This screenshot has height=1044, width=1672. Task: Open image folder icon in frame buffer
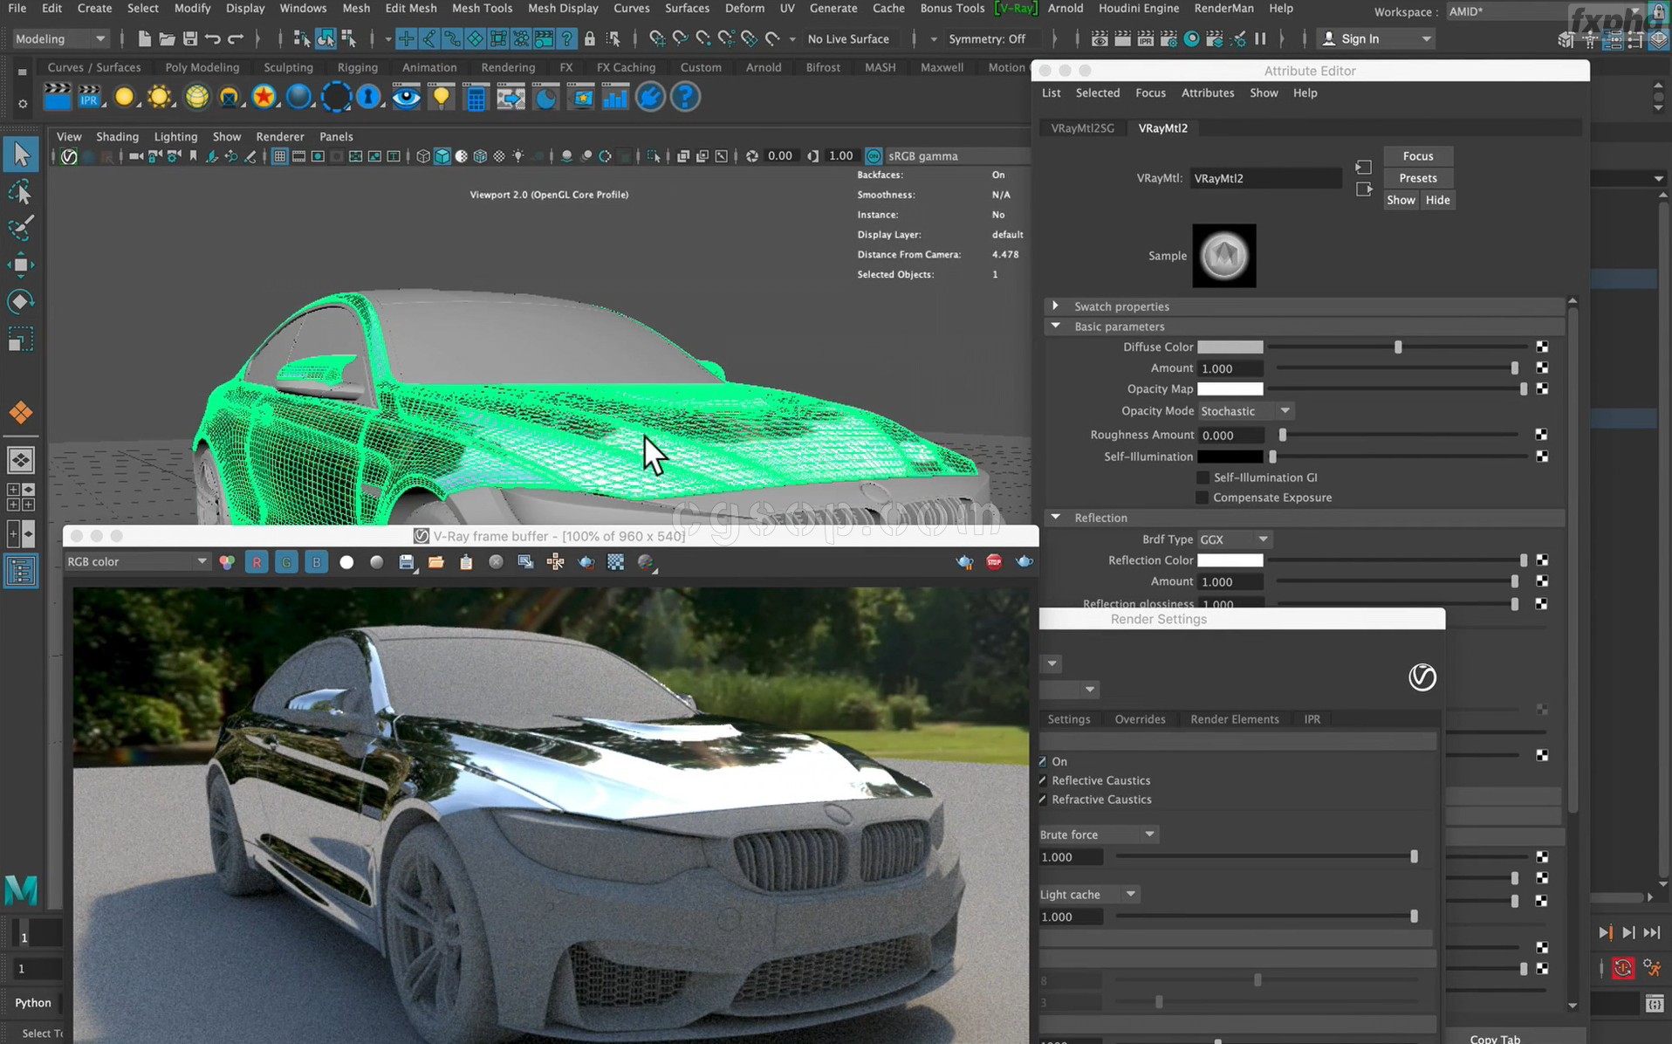436,562
